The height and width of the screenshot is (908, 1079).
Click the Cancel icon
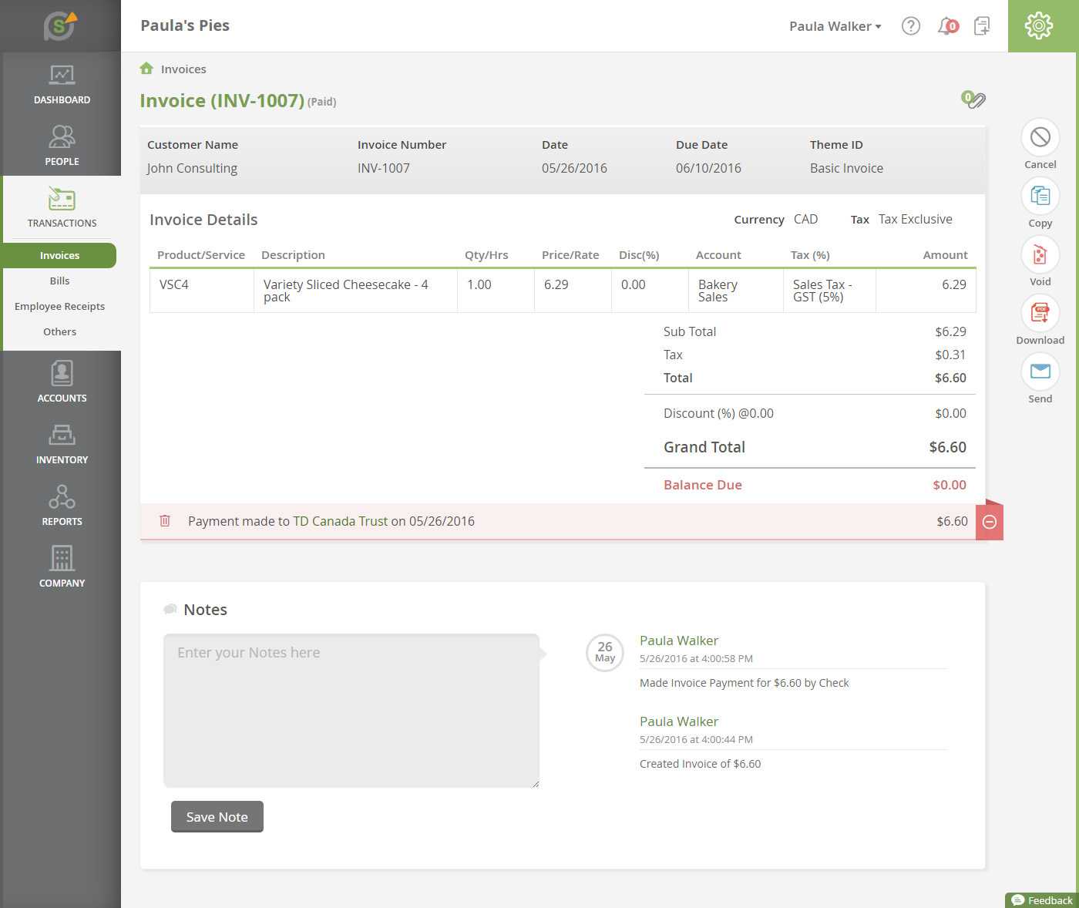[1040, 138]
